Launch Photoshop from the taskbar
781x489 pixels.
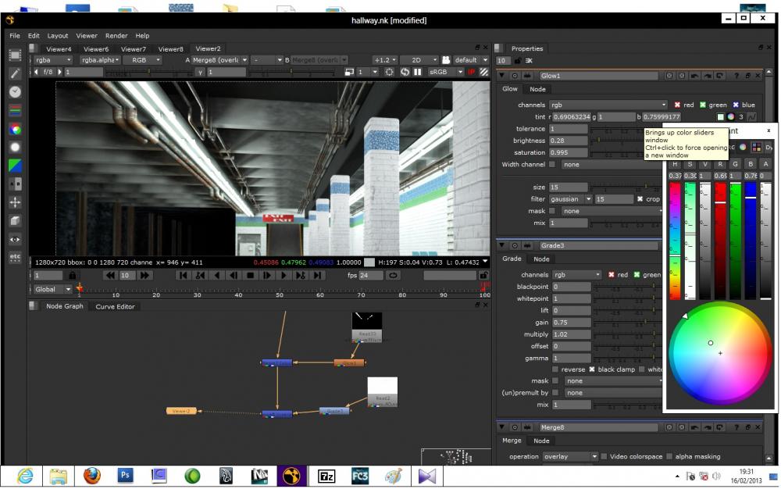(x=126, y=475)
